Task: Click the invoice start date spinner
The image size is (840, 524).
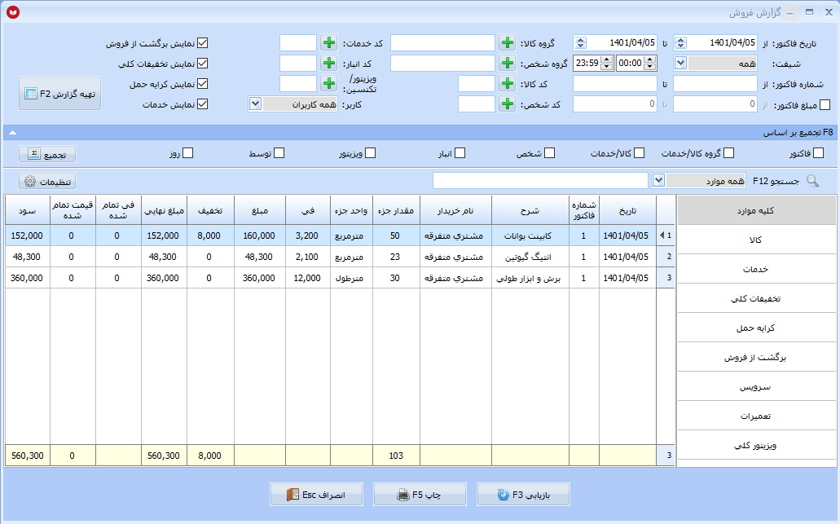Action: tap(680, 43)
